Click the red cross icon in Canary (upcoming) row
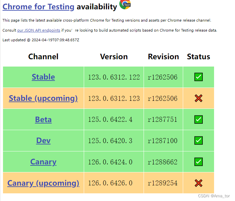235x201 pixels. point(198,183)
